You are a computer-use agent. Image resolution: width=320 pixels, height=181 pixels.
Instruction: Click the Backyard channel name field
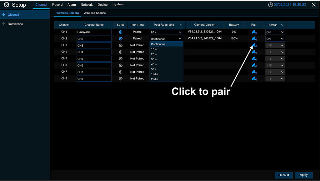94,32
